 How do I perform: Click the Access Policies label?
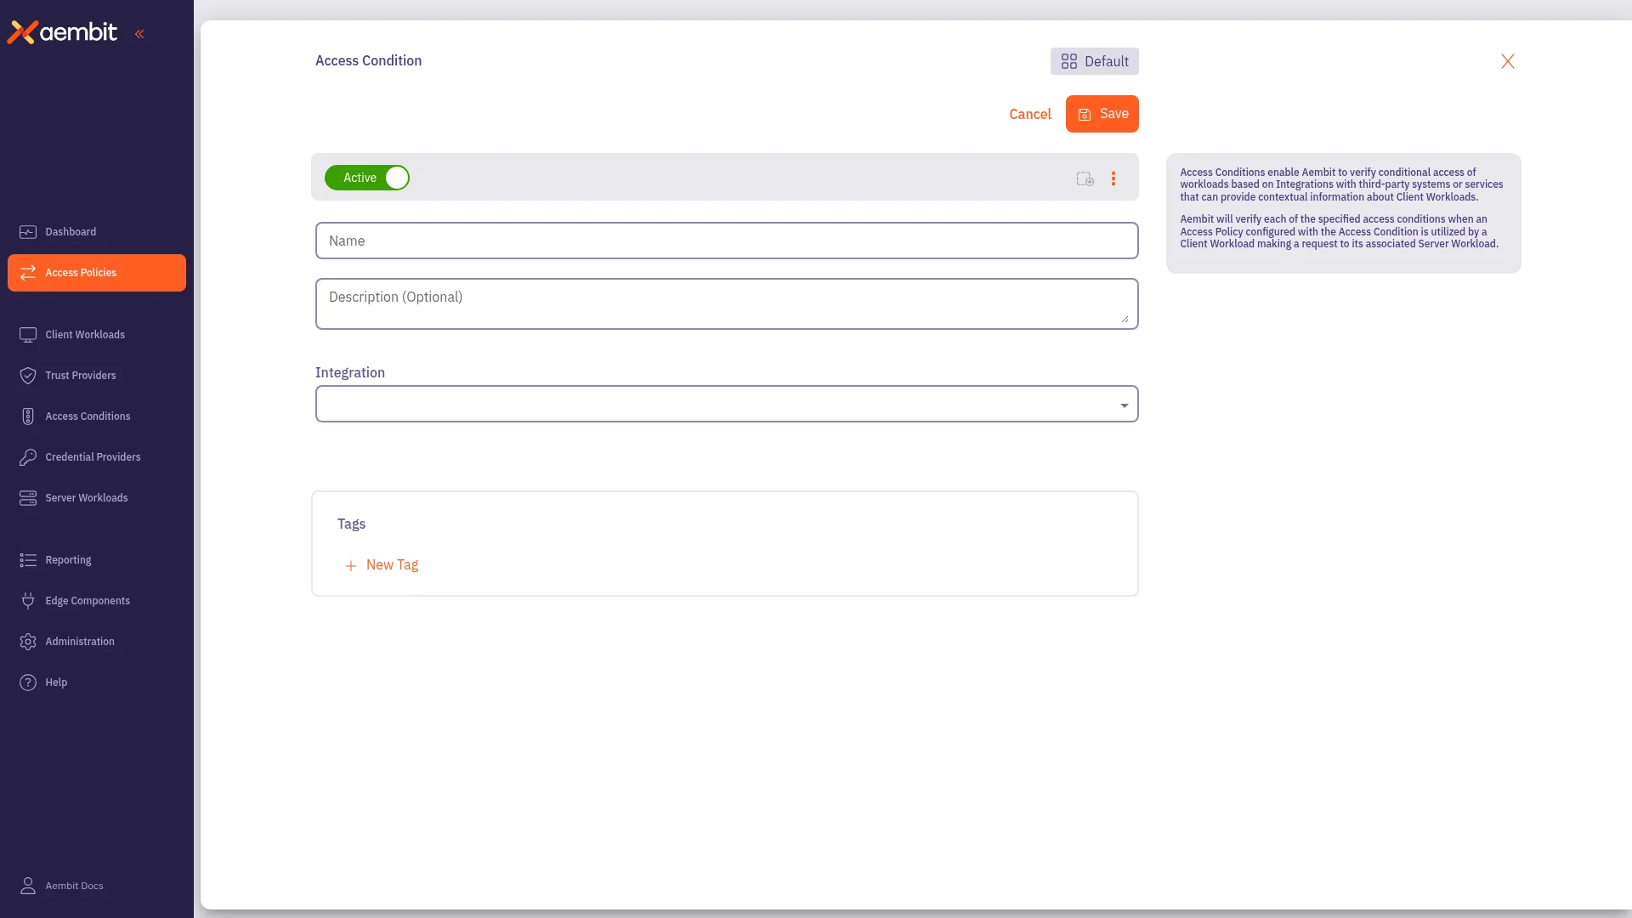point(81,273)
